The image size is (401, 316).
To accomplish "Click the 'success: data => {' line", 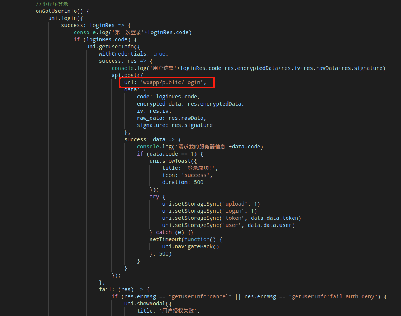I will tap(152, 140).
